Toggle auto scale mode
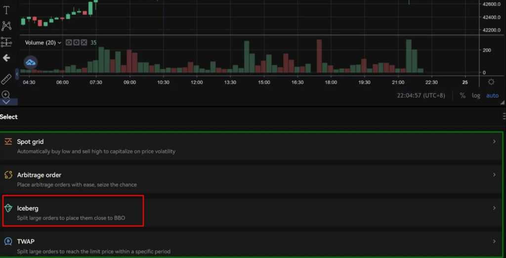The height and width of the screenshot is (258, 506). pos(492,95)
